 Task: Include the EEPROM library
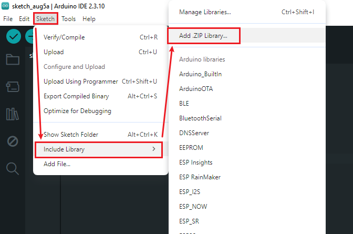click(x=247, y=148)
